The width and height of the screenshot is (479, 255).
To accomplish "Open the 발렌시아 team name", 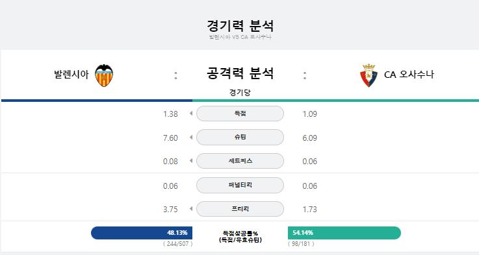I will [x=71, y=75].
